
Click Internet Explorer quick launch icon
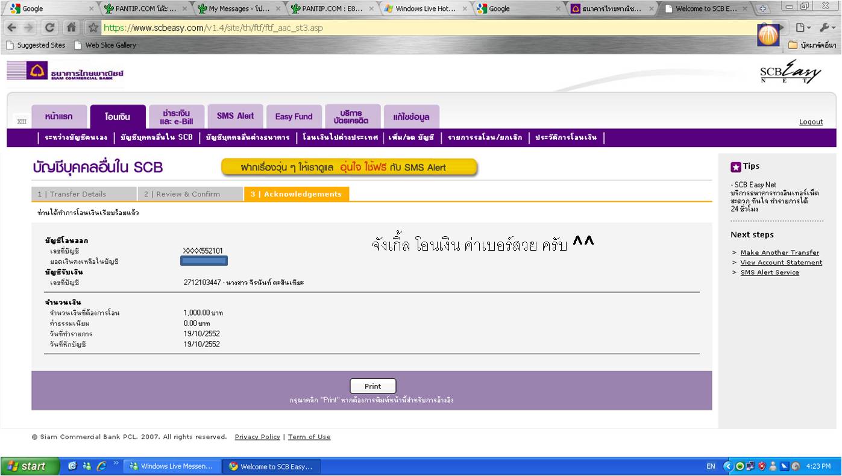coord(101,466)
